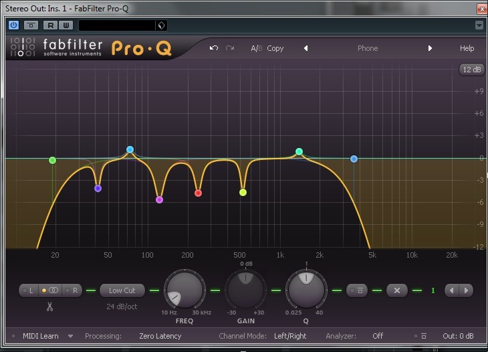
Task: Select the previous band arrow
Action: coord(452,290)
